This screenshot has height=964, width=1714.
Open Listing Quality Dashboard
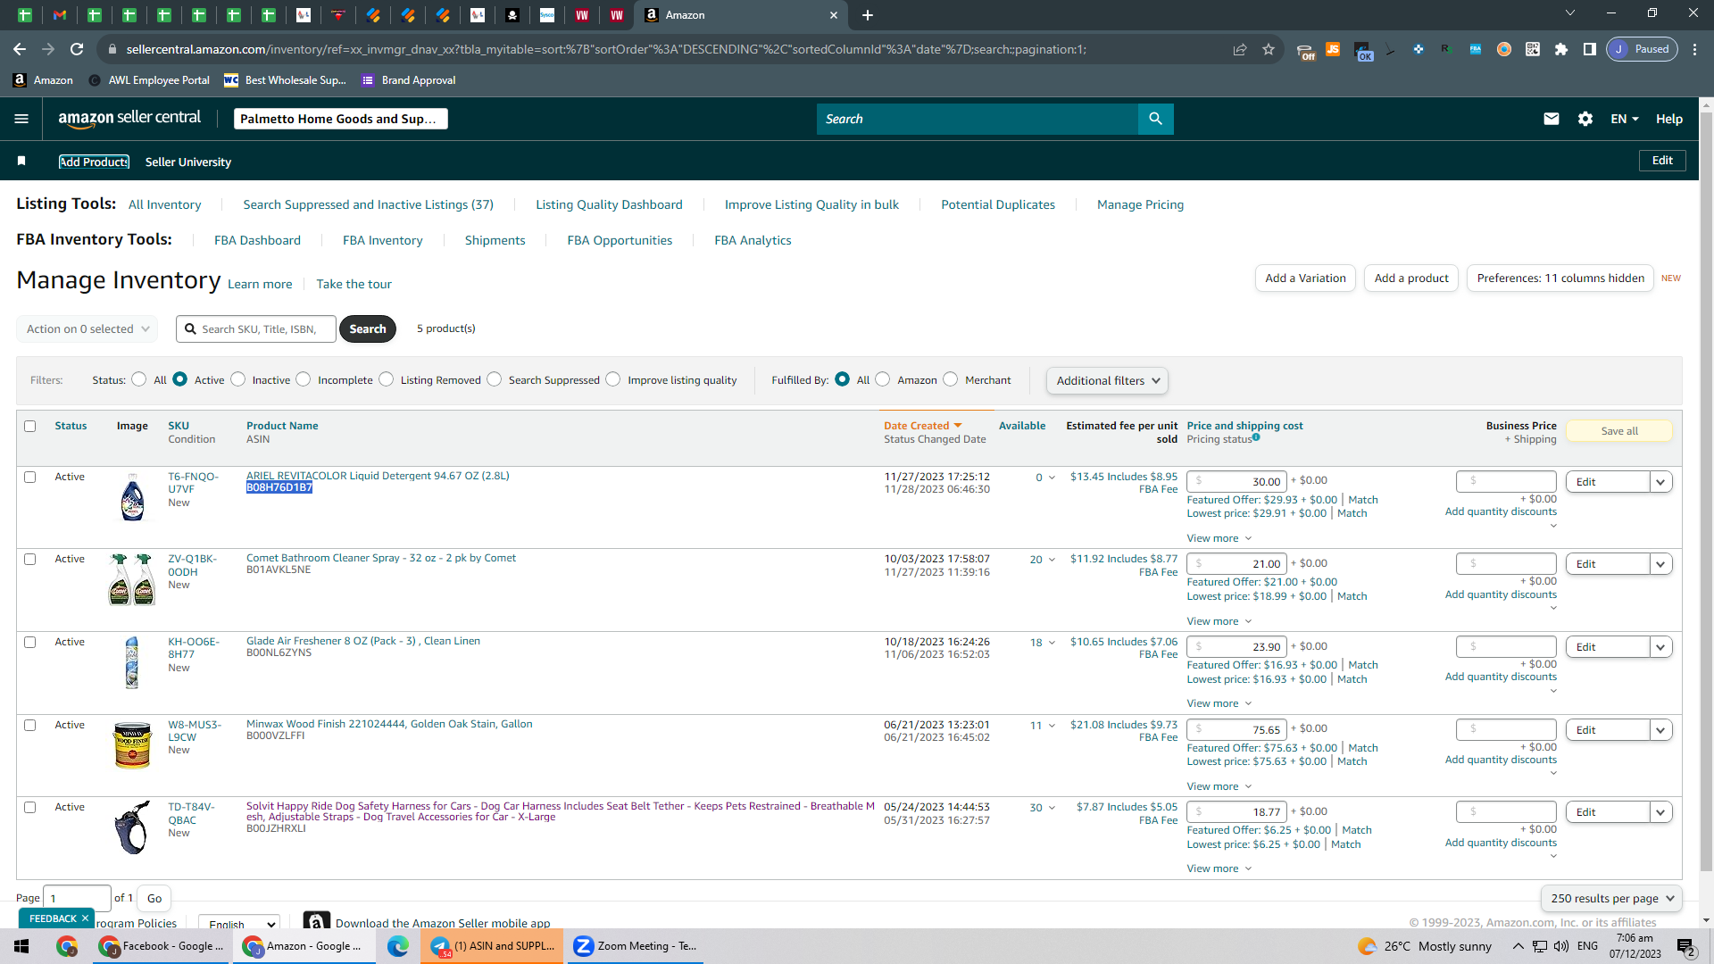pos(609,204)
